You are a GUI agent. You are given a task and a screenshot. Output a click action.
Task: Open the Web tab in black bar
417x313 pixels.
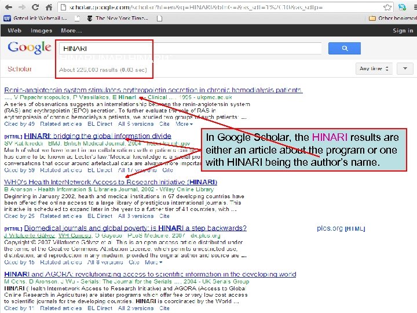pyautogui.click(x=14, y=30)
